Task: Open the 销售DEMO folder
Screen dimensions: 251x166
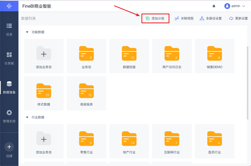Action: click(x=215, y=56)
